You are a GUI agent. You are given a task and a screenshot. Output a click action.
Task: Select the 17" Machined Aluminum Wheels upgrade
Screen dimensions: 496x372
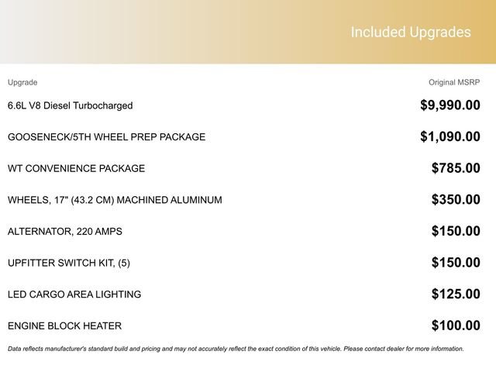pos(115,200)
